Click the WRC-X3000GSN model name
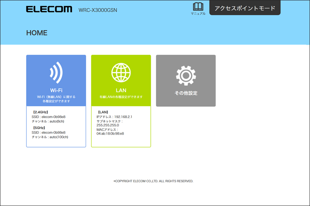310x206 pixels. coord(98,10)
